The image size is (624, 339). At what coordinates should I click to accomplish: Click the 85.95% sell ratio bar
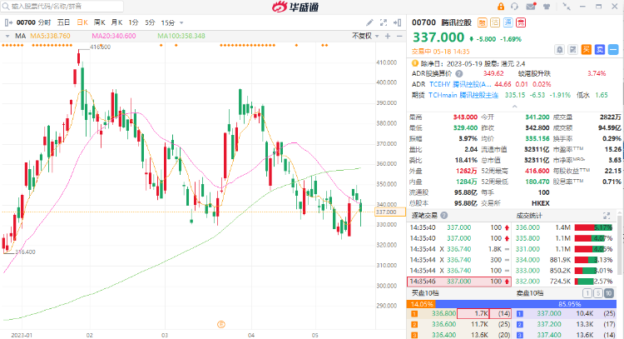(x=526, y=304)
